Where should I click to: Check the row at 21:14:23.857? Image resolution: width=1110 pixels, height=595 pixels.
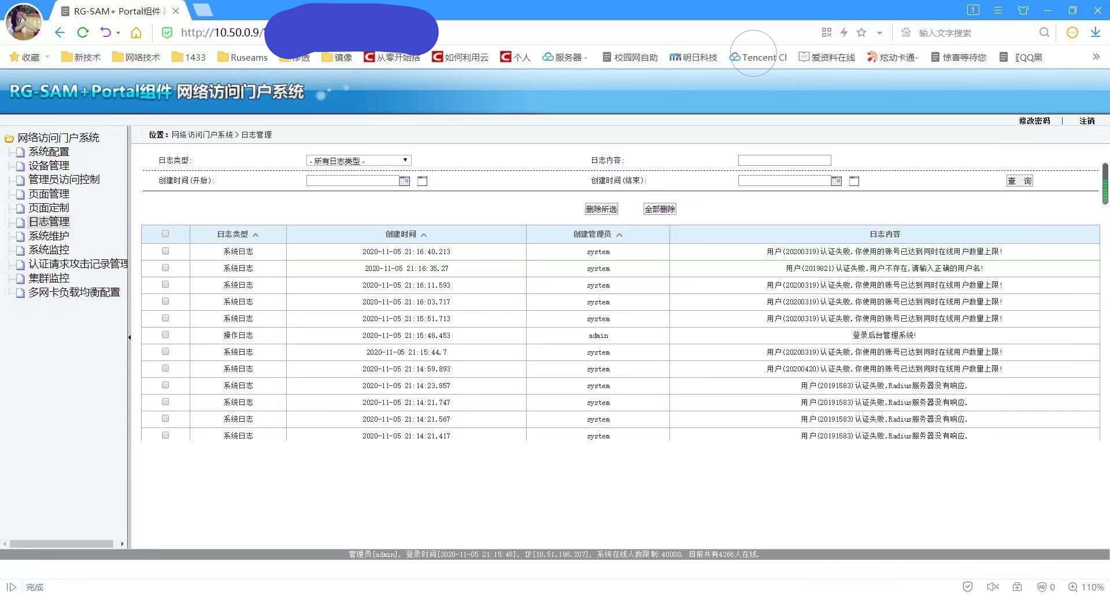pos(165,385)
